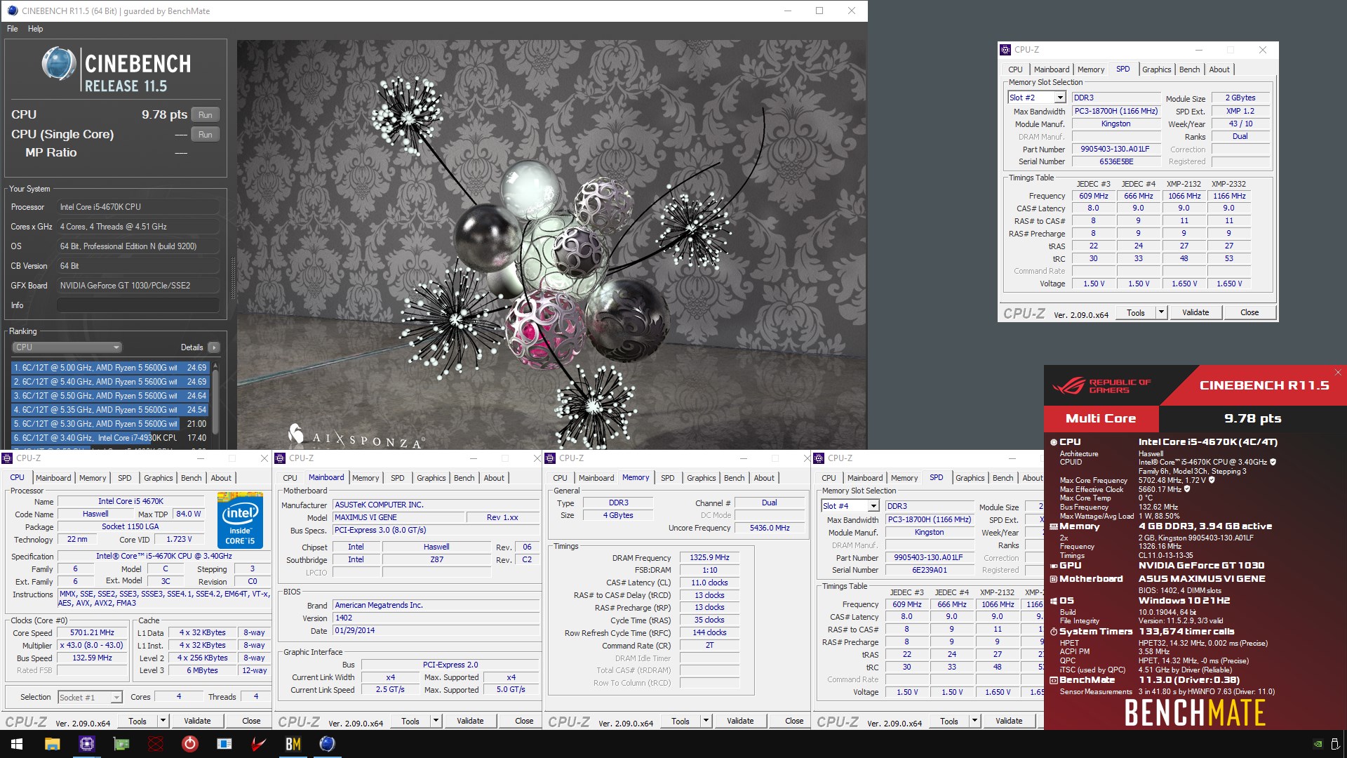Open the Cinebench File menu
This screenshot has height=758, width=1347.
pos(13,29)
